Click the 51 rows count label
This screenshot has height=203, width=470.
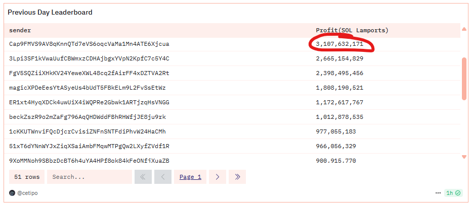click(27, 177)
